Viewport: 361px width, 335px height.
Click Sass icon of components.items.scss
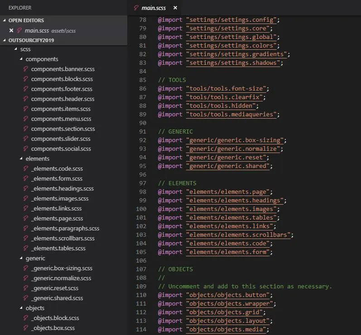26,109
